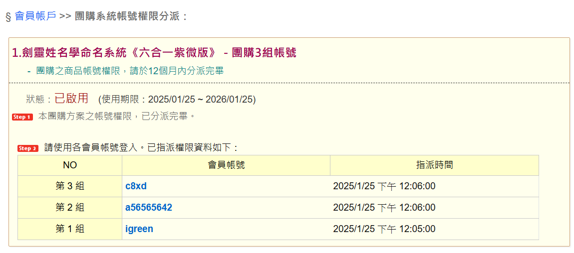Click the 會員帳號 column header
The image size is (574, 253).
pyautogui.click(x=226, y=165)
